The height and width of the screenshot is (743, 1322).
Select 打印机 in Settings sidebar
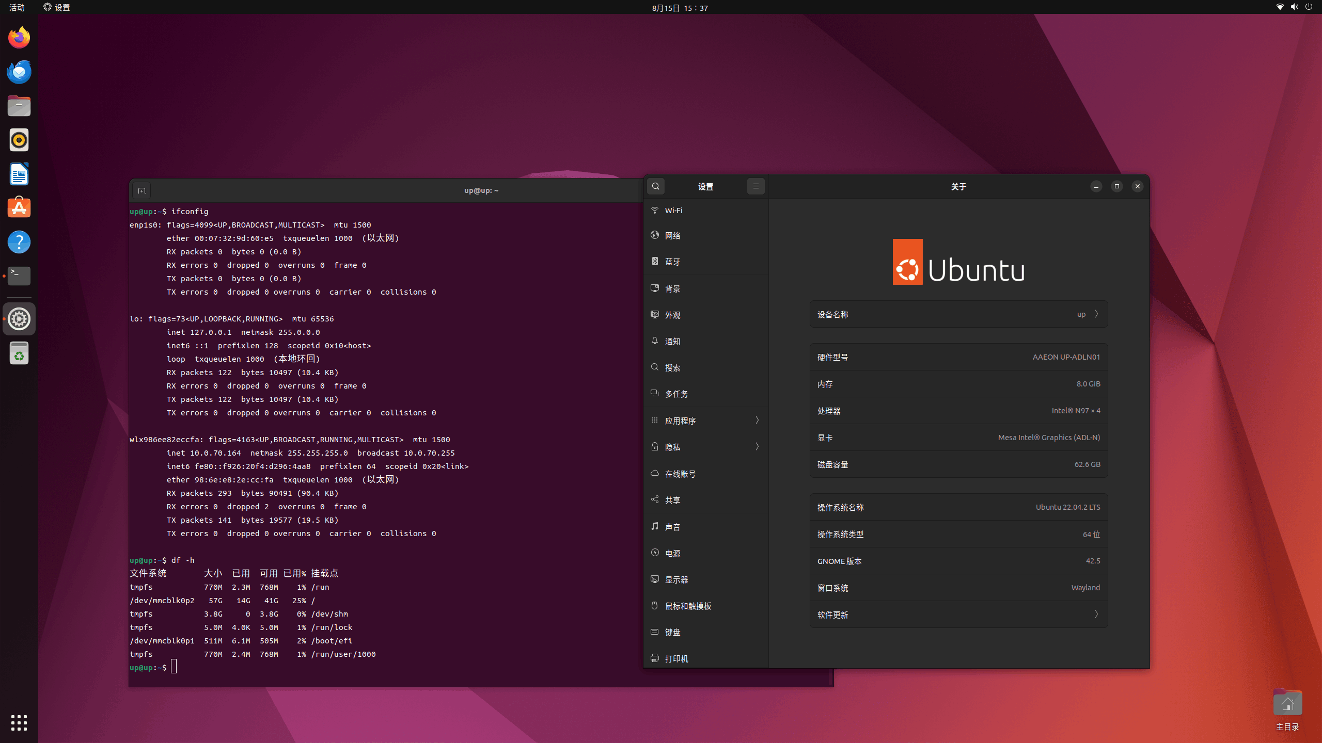pyautogui.click(x=706, y=658)
